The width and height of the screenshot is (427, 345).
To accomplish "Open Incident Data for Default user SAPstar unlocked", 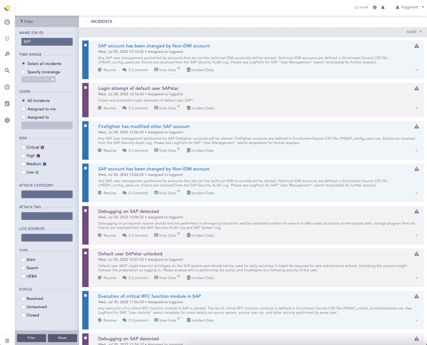I will (x=200, y=278).
